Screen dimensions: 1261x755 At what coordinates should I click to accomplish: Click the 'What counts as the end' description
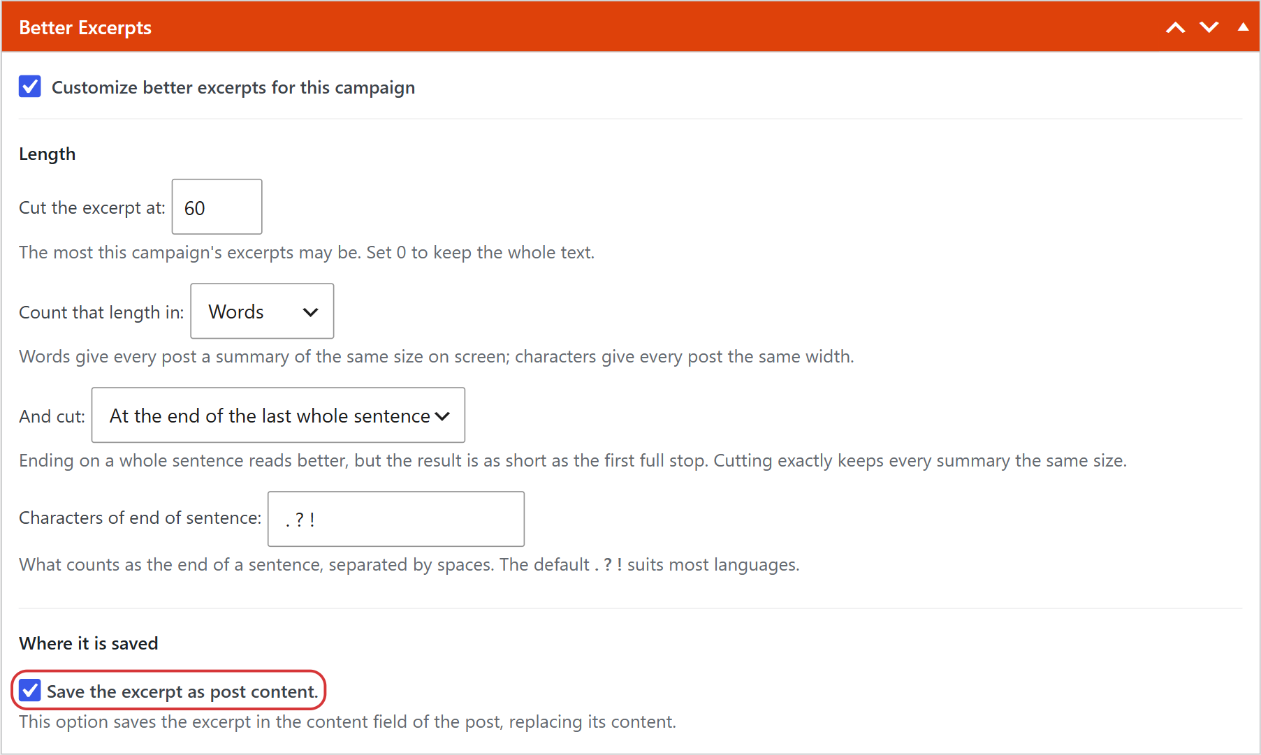click(409, 564)
